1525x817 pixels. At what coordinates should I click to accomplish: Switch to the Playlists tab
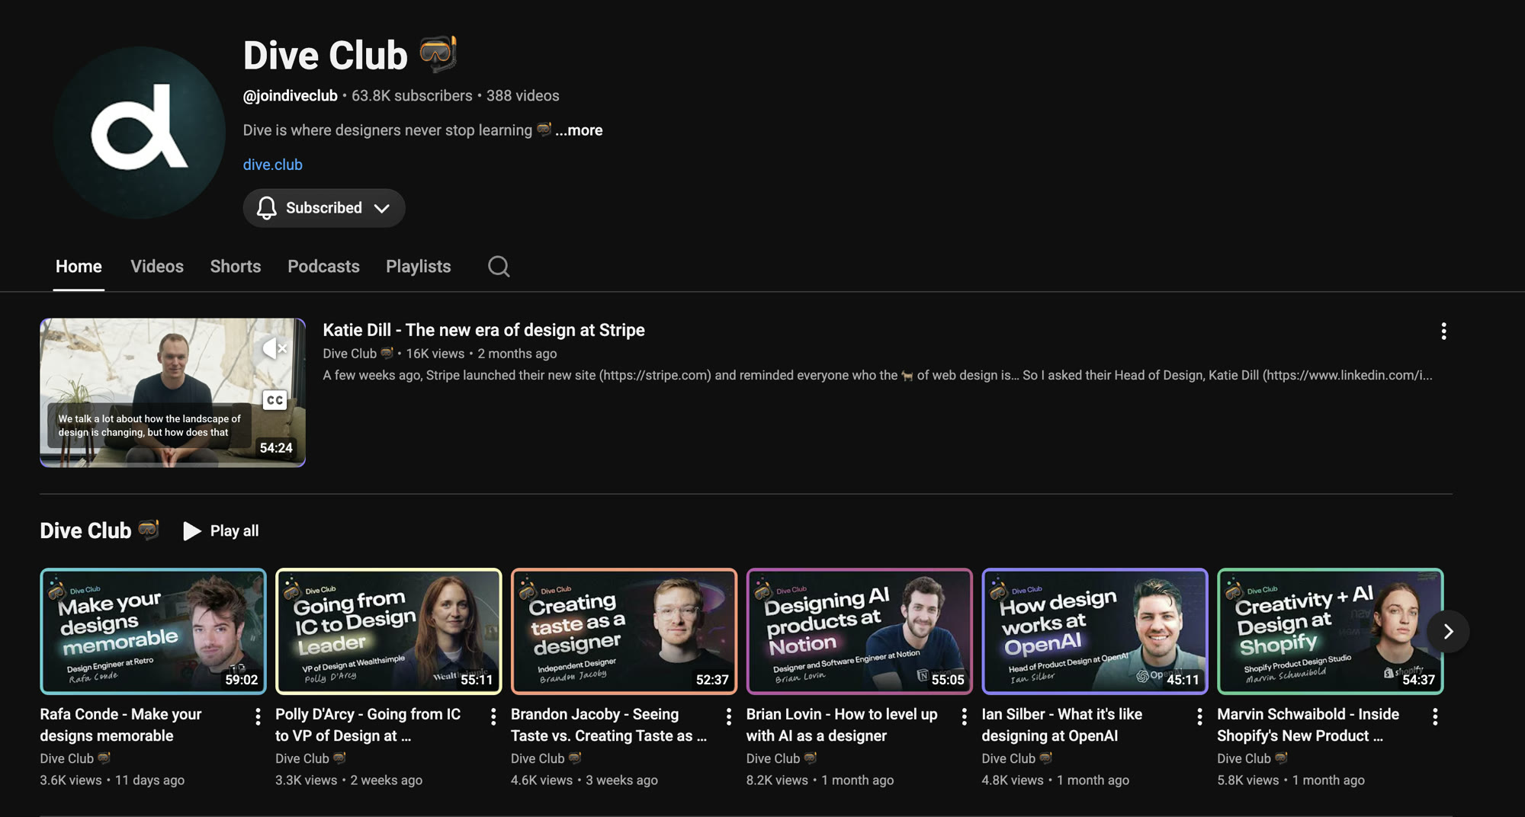point(418,267)
